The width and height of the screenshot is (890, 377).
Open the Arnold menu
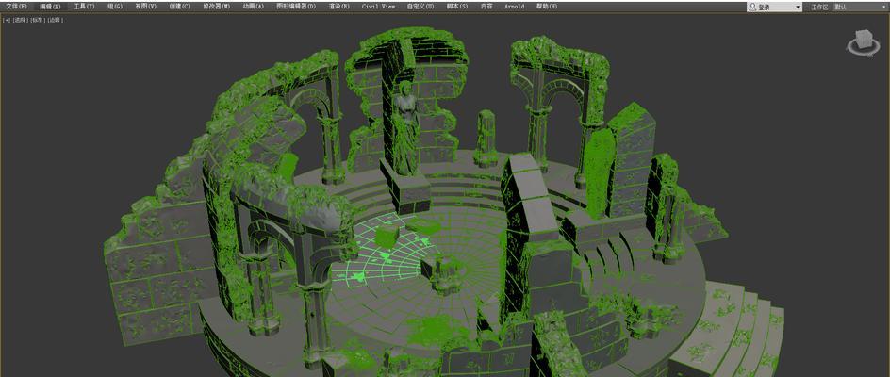tap(515, 7)
